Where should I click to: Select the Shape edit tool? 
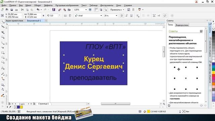pyautogui.click(x=3, y=26)
